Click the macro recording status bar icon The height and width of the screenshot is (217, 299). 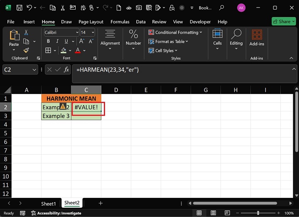click(x=23, y=213)
